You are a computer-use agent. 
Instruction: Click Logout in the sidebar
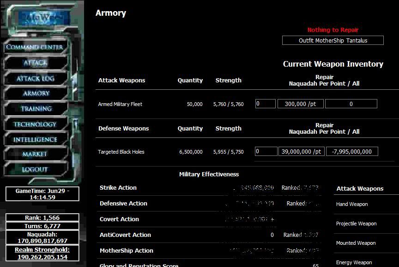[x=35, y=169]
